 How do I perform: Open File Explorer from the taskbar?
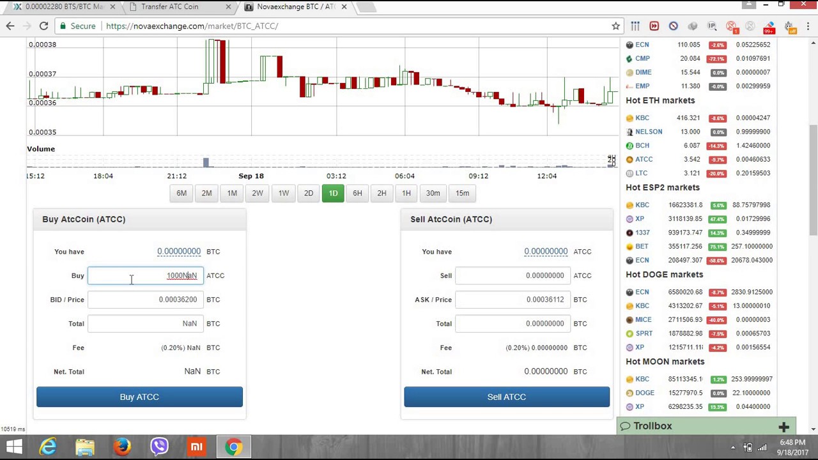[85, 447]
